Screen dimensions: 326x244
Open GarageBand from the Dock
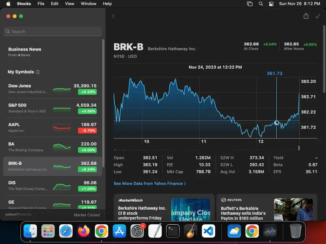click(x=191, y=231)
